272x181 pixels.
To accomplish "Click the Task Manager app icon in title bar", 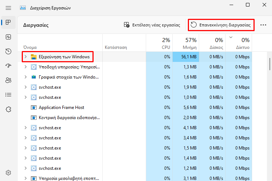I will (x=23, y=8).
